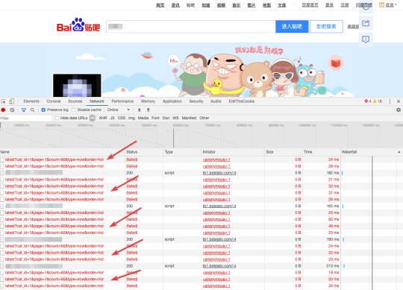Select the Network tab
The image size is (403, 290).
click(x=97, y=101)
